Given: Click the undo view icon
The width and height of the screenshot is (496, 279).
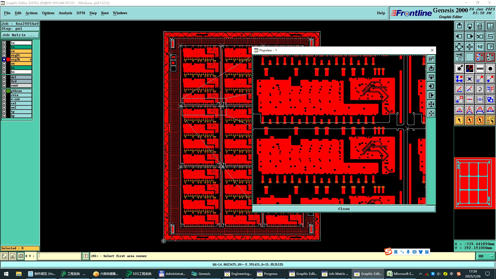Looking at the screenshot, I should (480, 36).
